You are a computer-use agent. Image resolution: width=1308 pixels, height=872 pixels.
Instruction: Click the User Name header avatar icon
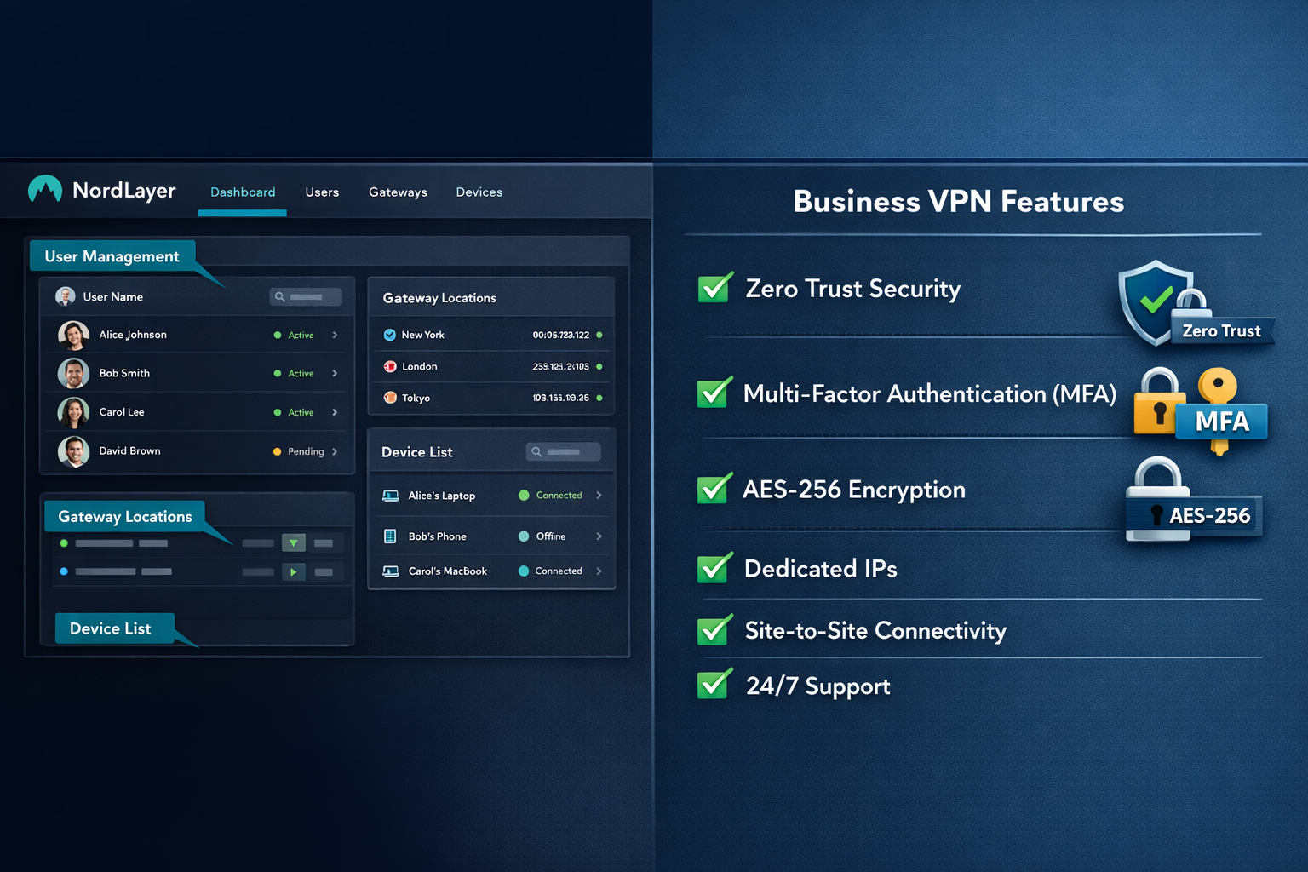[66, 296]
